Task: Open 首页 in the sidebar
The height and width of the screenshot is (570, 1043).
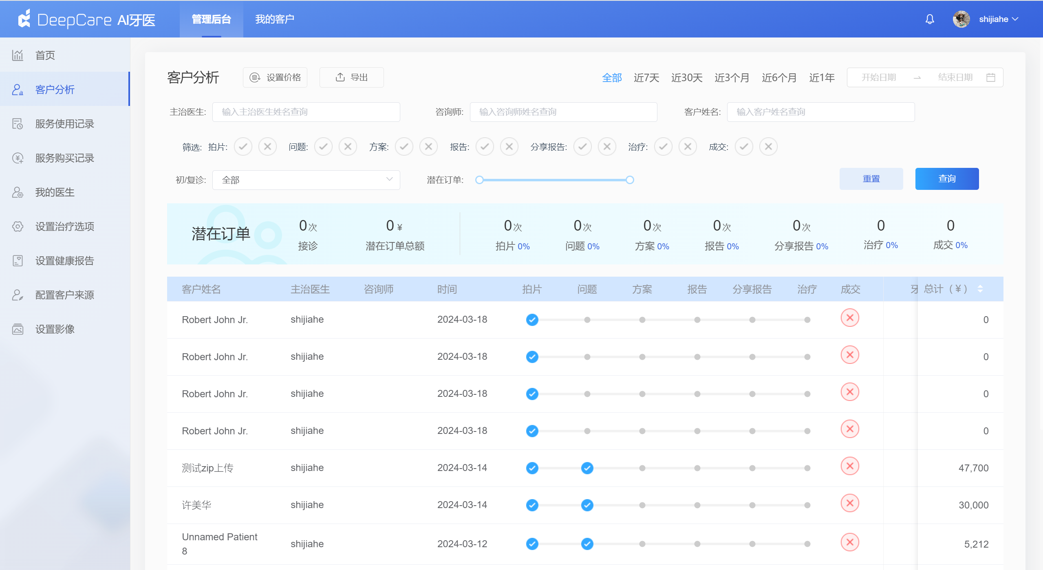Action: pos(65,55)
